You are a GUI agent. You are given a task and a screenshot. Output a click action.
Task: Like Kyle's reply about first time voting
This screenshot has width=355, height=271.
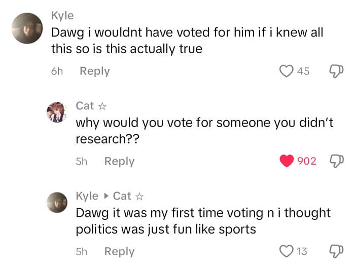coord(287,251)
